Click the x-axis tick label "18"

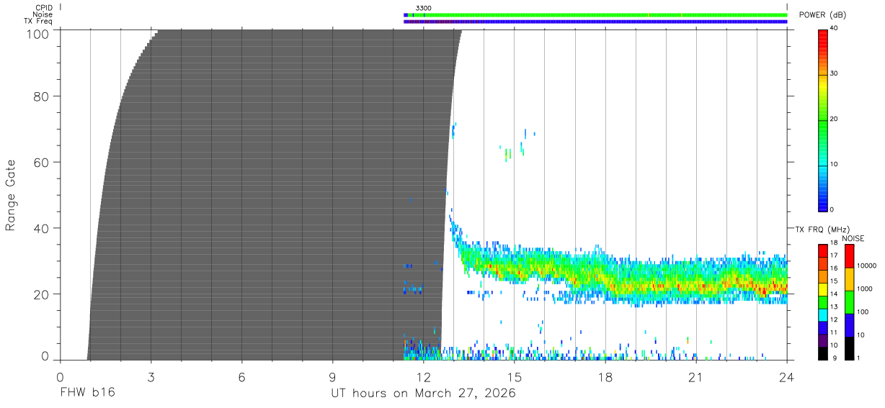click(x=605, y=376)
